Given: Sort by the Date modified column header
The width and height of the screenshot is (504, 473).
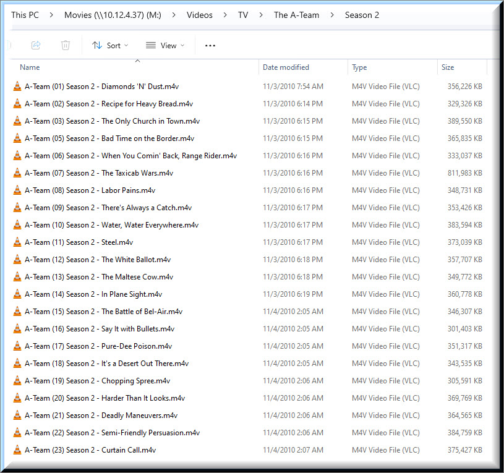Looking at the screenshot, I should pos(286,67).
